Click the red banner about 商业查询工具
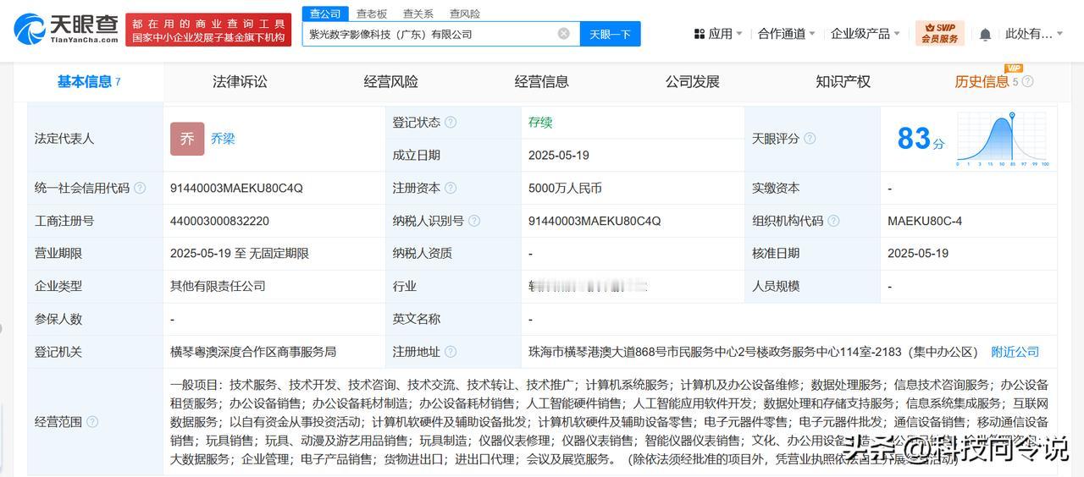 208,30
